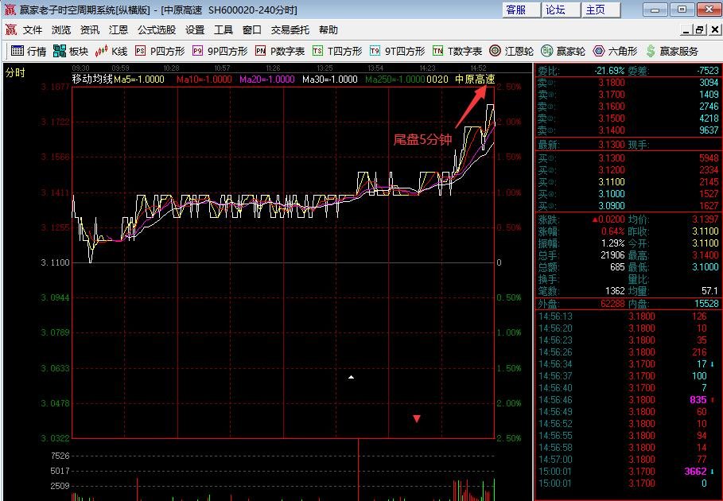Click the app icon in title bar
The height and width of the screenshot is (501, 723).
tap(10, 10)
